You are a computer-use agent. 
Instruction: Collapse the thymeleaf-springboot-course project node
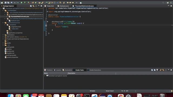coord(1,8)
